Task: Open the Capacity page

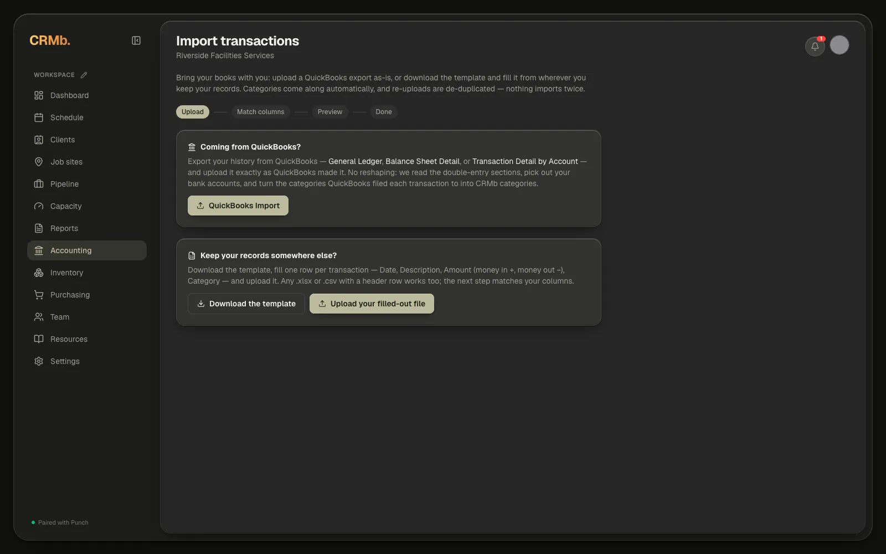Action: pos(87,206)
